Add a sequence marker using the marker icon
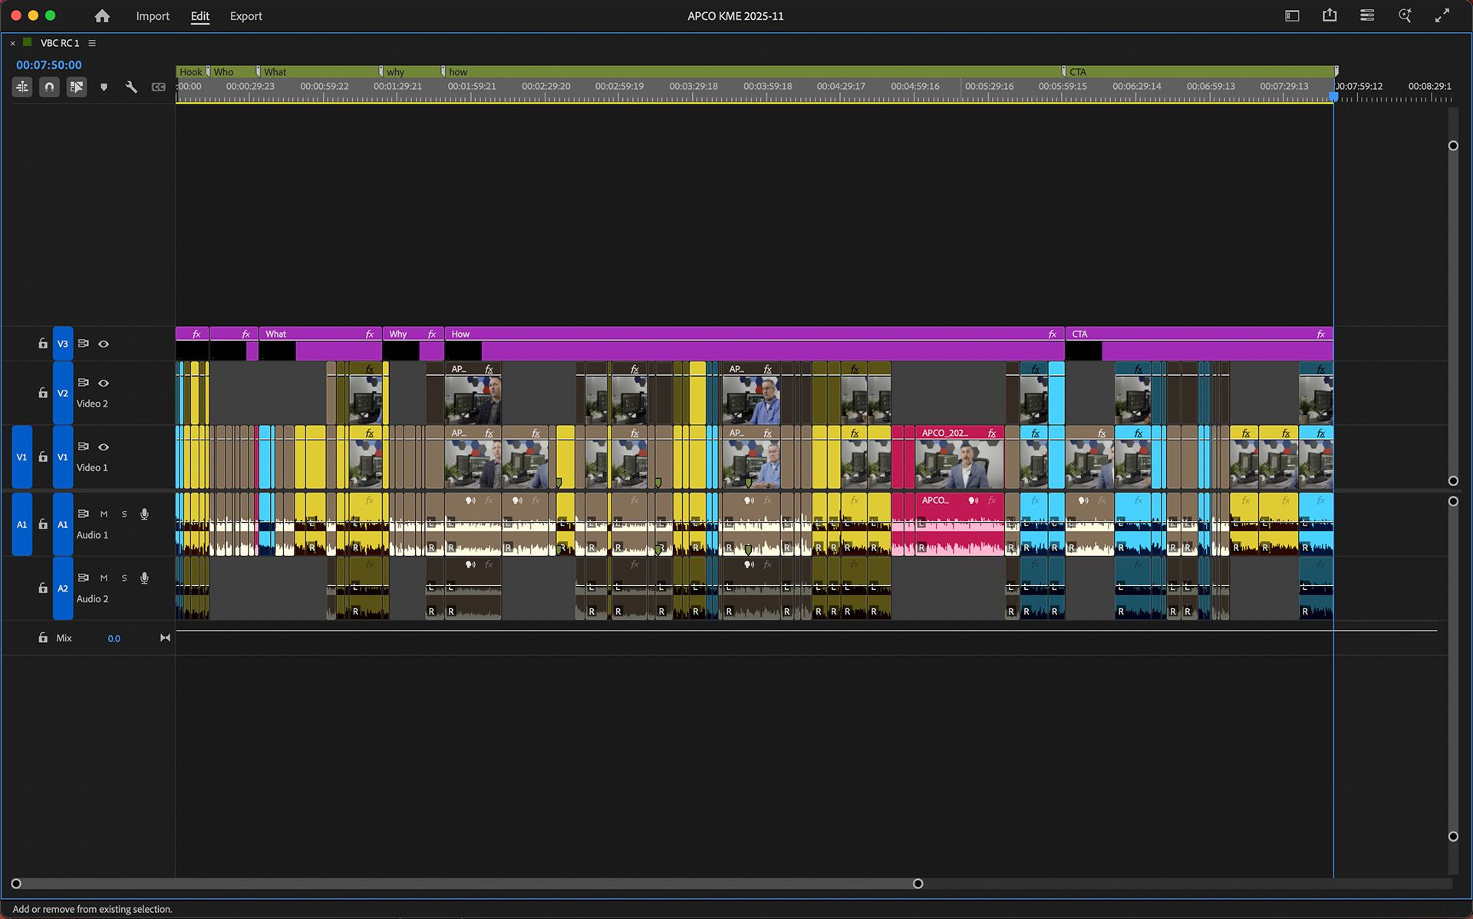Image resolution: width=1473 pixels, height=919 pixels. 104,87
